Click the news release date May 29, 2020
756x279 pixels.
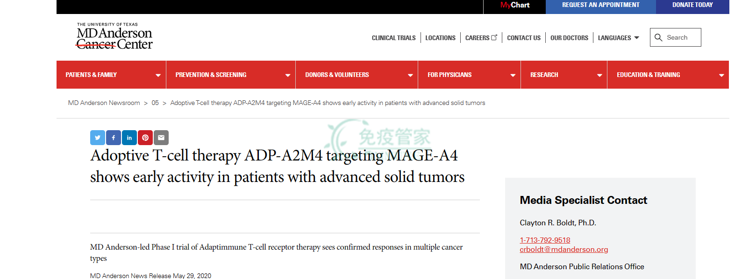[192, 276]
